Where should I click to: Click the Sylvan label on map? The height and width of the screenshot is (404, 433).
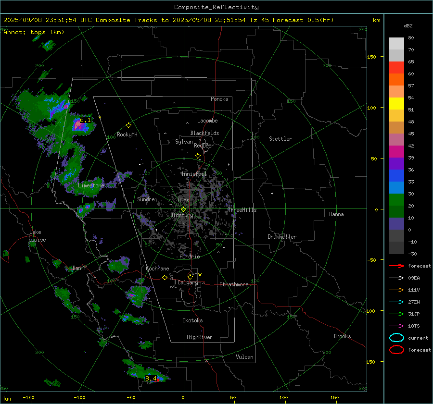(x=184, y=142)
